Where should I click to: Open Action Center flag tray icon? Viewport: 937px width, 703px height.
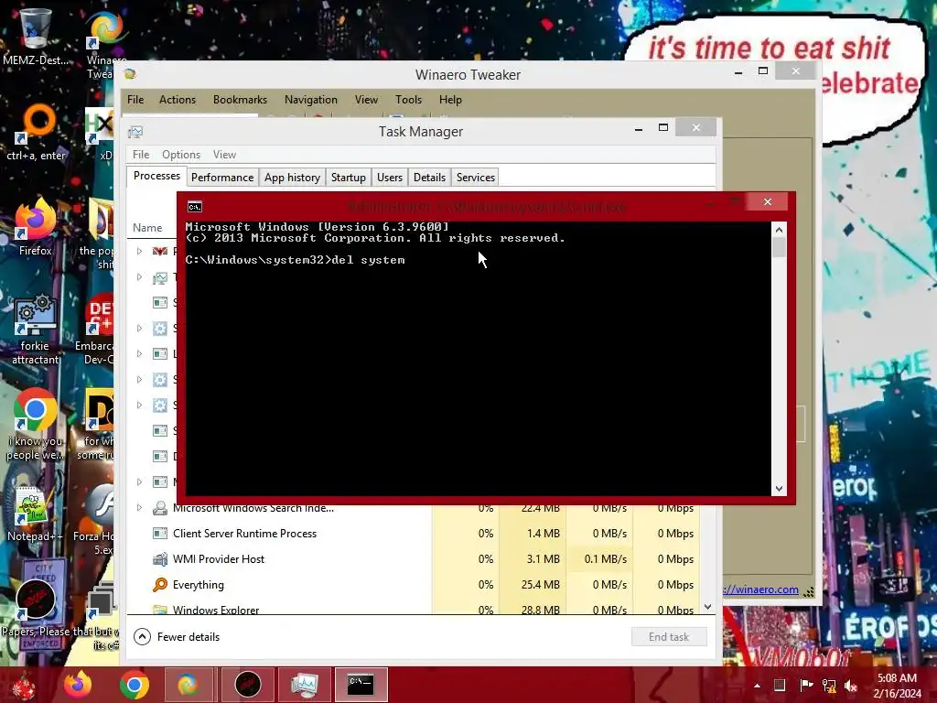[805, 685]
